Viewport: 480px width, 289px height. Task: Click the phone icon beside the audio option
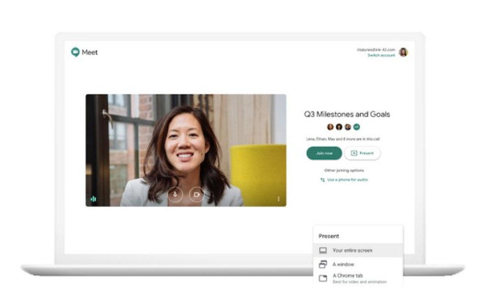tap(322, 180)
